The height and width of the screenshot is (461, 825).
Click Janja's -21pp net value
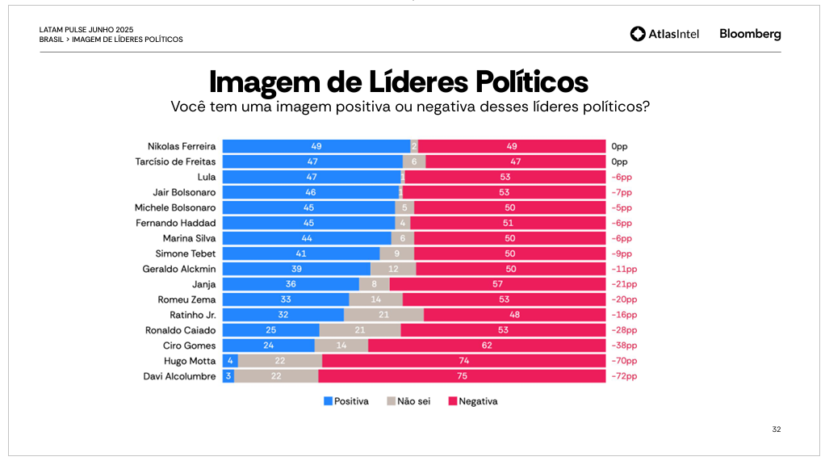pyautogui.click(x=624, y=284)
